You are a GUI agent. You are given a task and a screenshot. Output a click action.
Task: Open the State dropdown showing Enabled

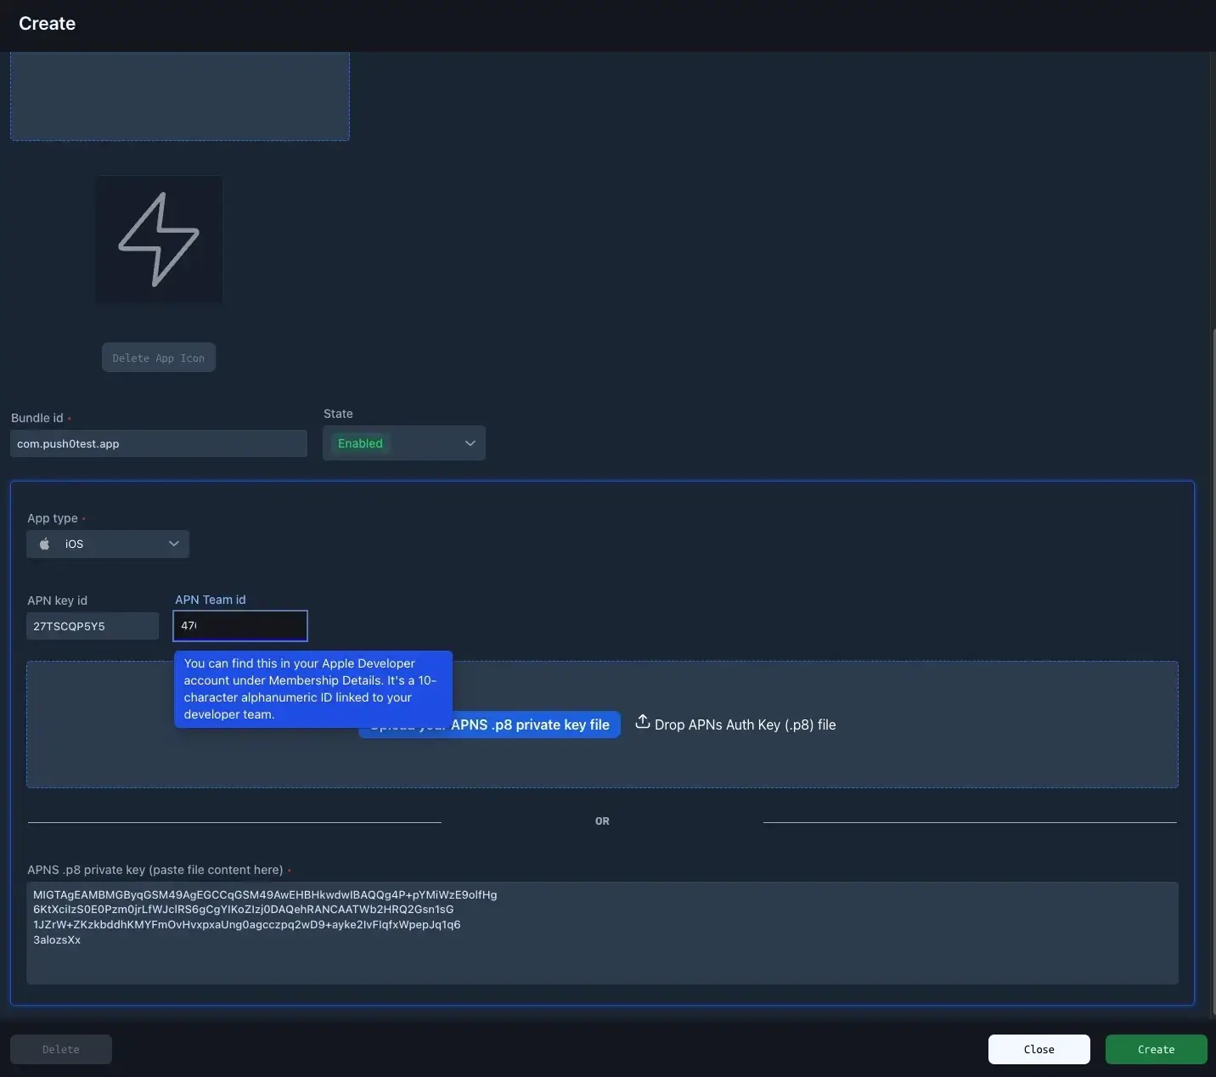click(x=404, y=443)
